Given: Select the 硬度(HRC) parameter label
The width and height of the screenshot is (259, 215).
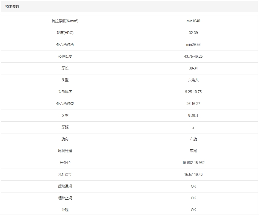Looking at the screenshot, I should click(x=65, y=33).
